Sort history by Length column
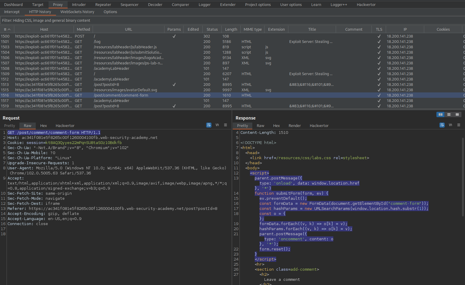 pyautogui.click(x=231, y=29)
